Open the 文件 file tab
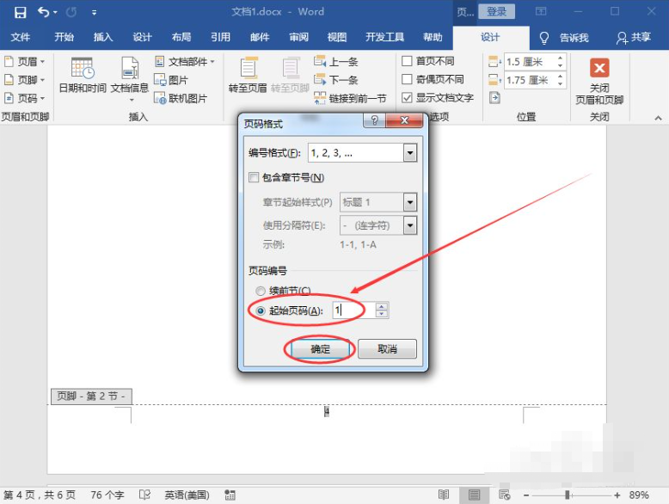Screen dimensions: 669x504 [x=20, y=38]
